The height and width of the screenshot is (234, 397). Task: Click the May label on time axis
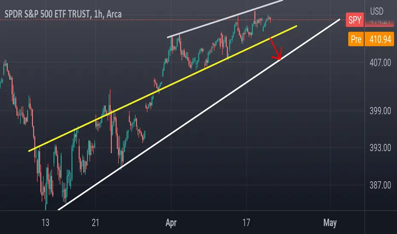click(330, 223)
